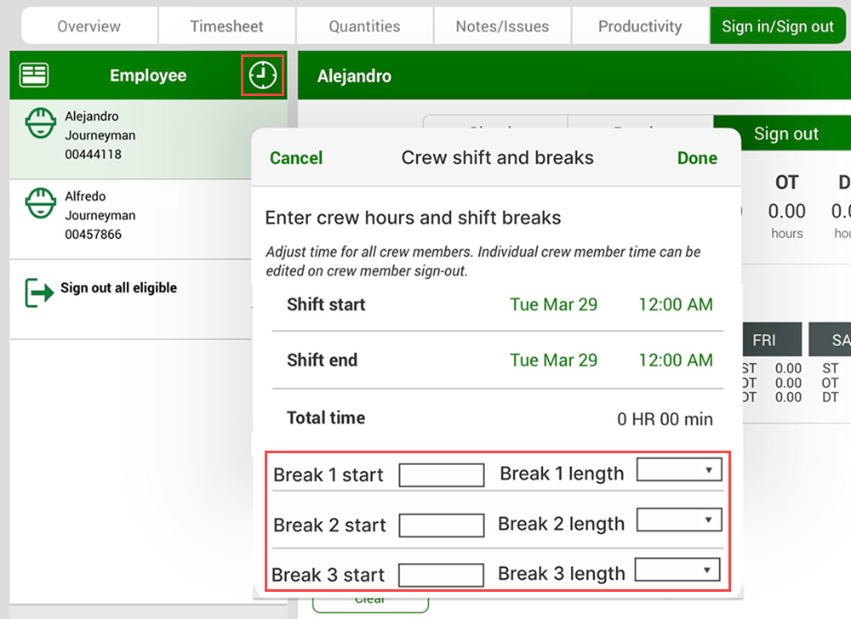Click the Sign out tab for Alejandro

pos(785,133)
